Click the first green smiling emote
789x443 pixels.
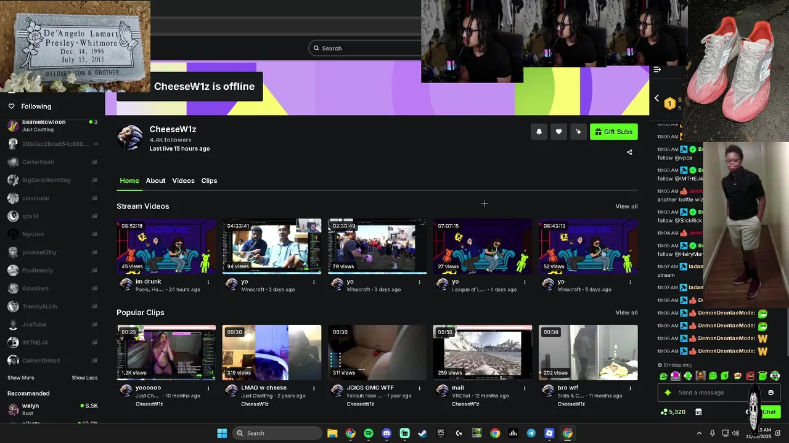[x=663, y=376]
